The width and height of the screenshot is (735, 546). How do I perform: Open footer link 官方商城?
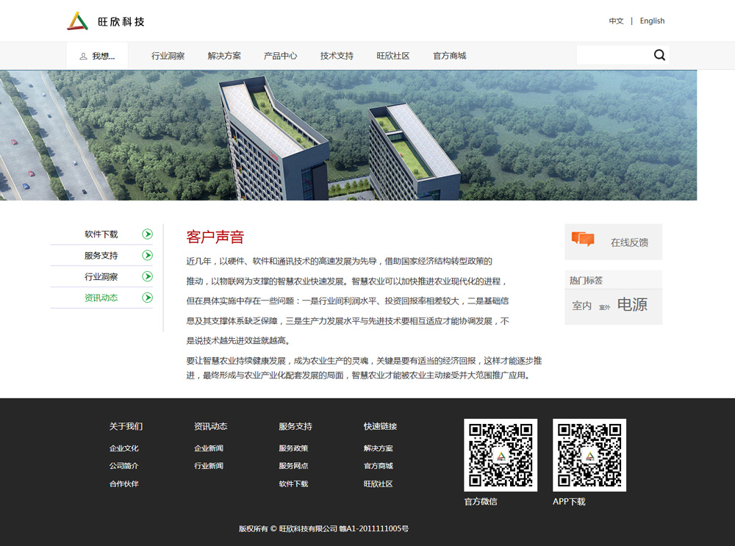point(379,465)
